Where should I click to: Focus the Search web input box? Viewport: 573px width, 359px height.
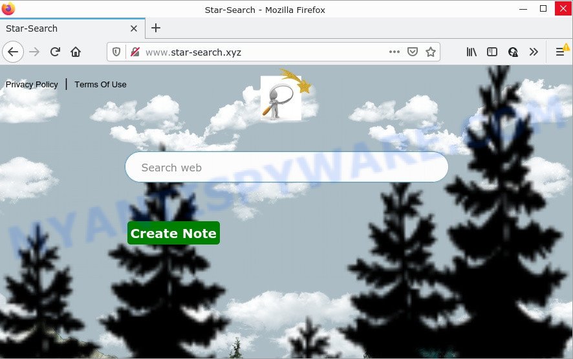pyautogui.click(x=286, y=167)
